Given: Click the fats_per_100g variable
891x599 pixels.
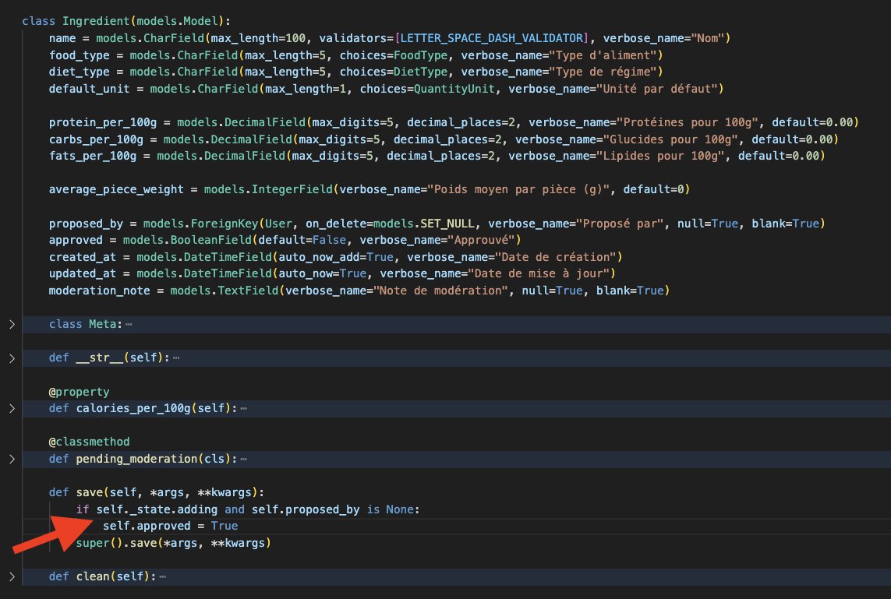Looking at the screenshot, I should click(x=93, y=156).
